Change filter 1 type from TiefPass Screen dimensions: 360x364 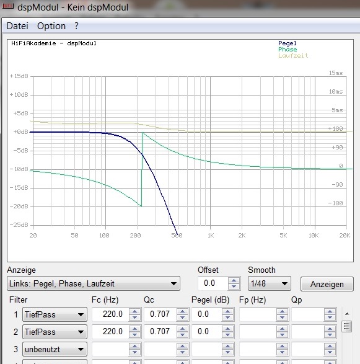coord(55,314)
